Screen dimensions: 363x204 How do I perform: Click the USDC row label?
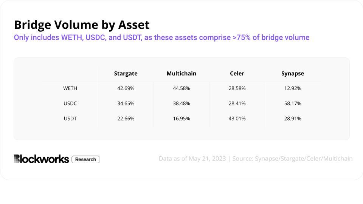point(70,104)
